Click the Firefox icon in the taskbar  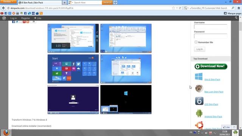pos(6,133)
